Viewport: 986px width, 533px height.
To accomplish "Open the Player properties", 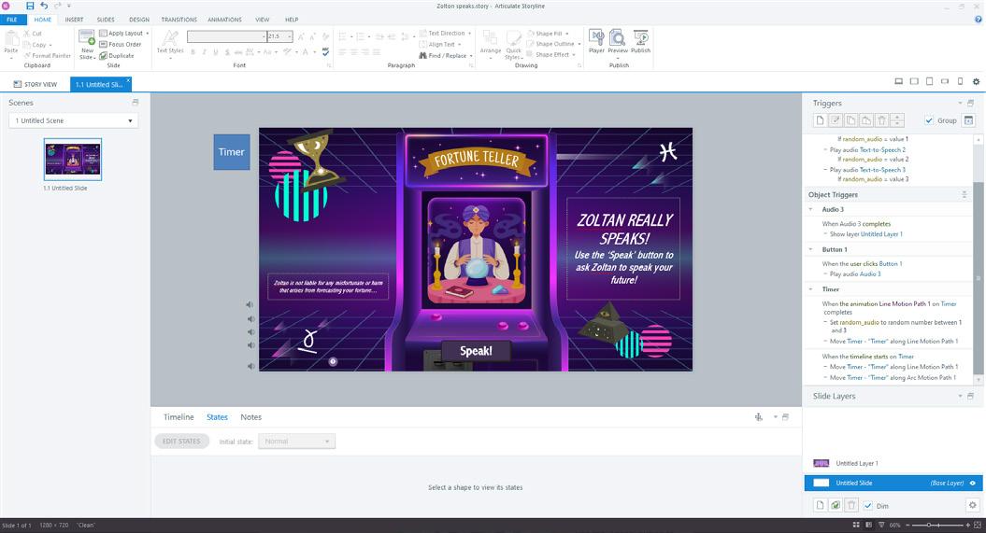I will tap(596, 41).
